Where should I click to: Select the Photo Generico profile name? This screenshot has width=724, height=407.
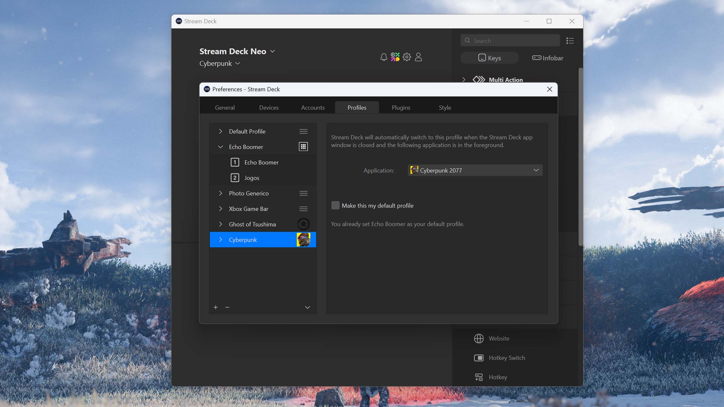click(248, 193)
